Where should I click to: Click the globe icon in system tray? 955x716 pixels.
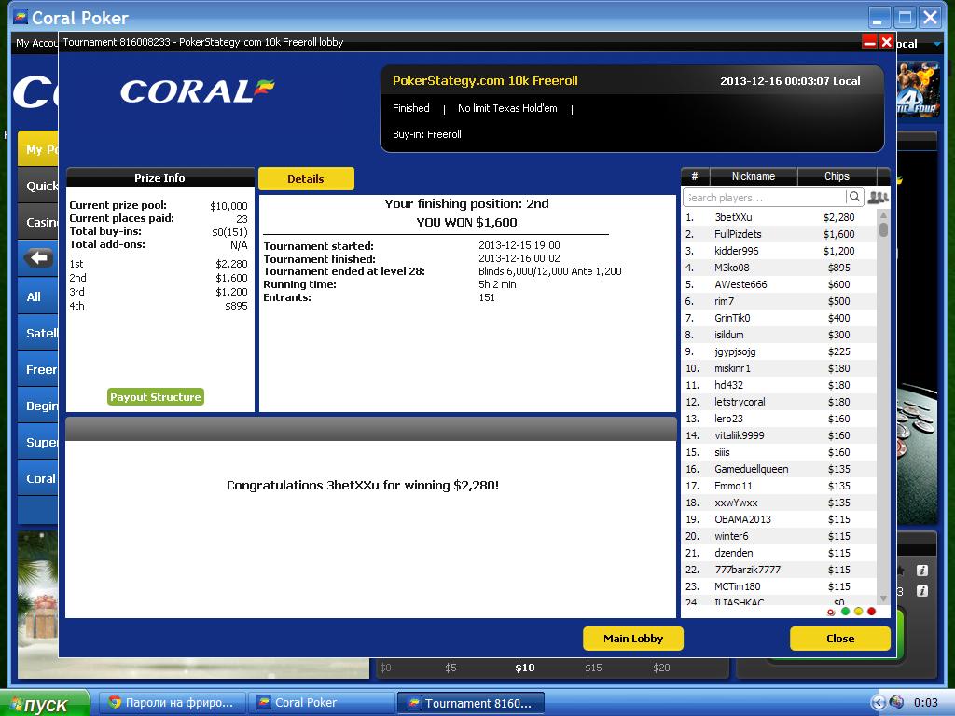(x=896, y=703)
